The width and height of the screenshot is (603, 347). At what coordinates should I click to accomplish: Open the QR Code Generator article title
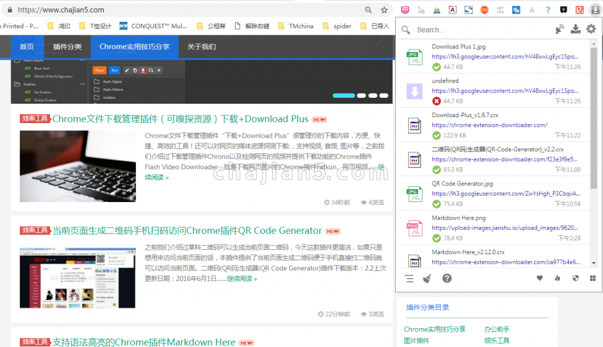[x=187, y=230]
